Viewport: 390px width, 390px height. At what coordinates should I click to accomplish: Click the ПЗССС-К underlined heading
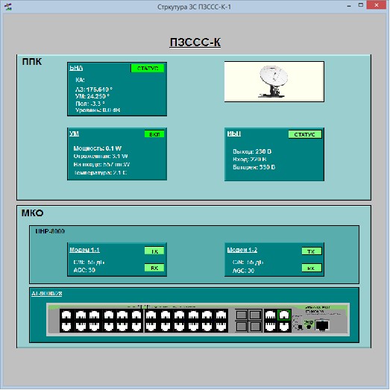point(195,43)
